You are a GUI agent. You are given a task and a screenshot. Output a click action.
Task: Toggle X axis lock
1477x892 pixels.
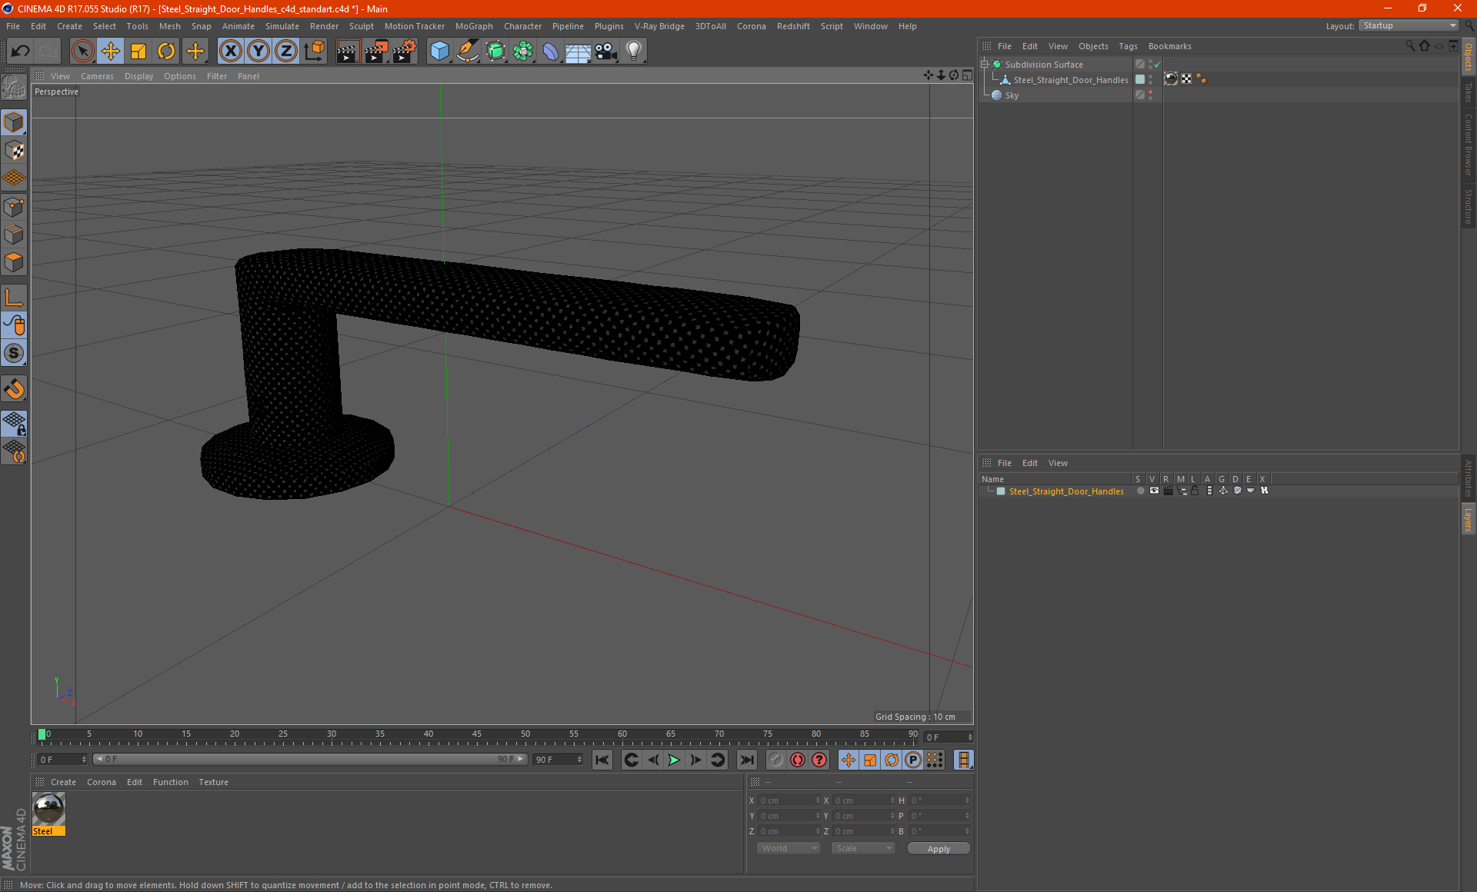230,52
